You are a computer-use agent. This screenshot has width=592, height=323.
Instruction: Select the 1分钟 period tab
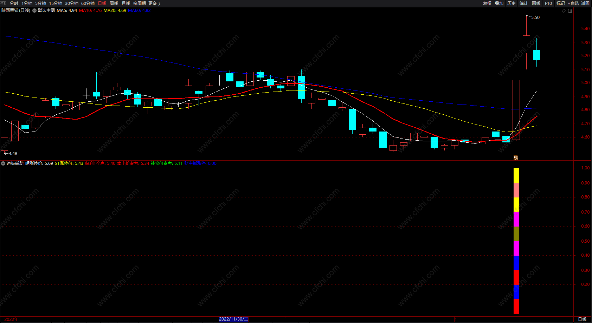(x=27, y=3)
